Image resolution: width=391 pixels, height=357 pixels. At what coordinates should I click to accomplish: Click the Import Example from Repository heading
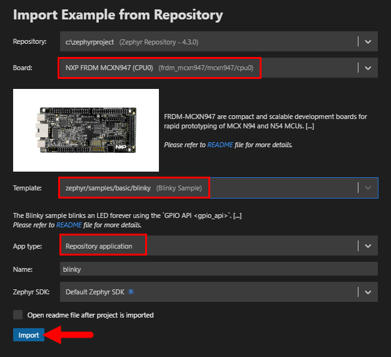(118, 15)
